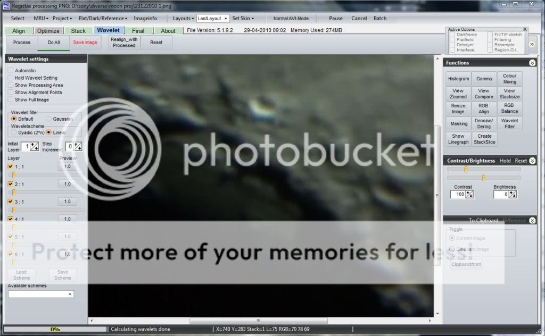The image size is (545, 336).
Task: Click the Process button
Action: [x=22, y=43]
